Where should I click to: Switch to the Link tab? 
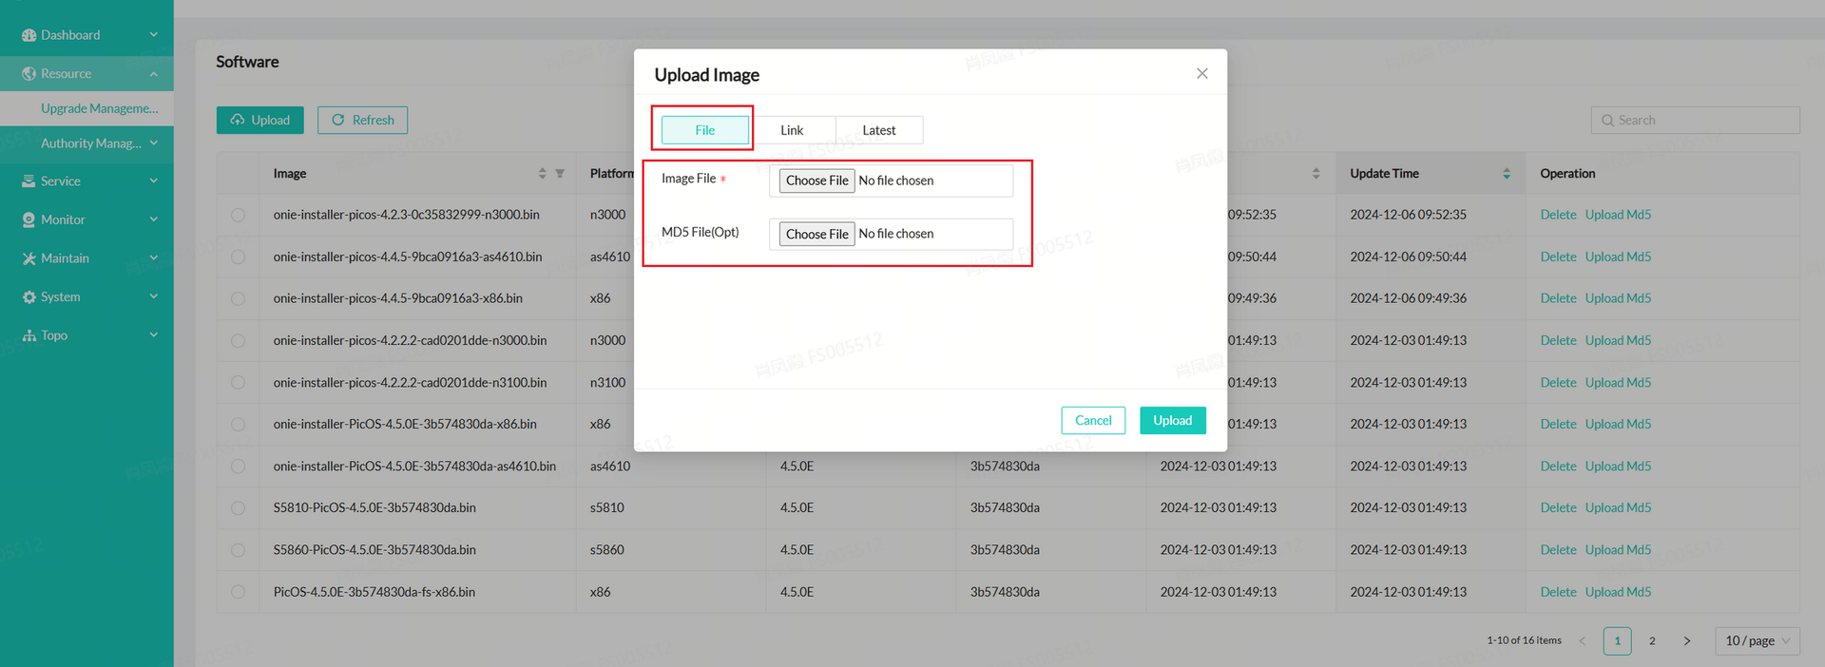click(x=792, y=130)
